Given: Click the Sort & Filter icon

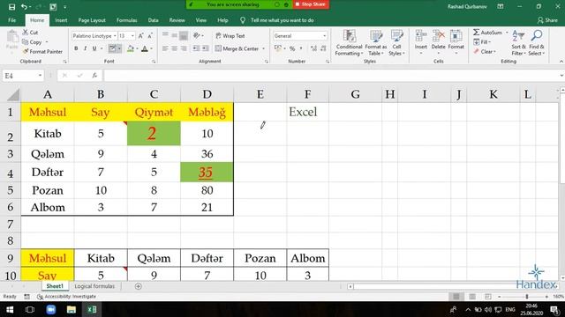Looking at the screenshot, I should 518,36.
